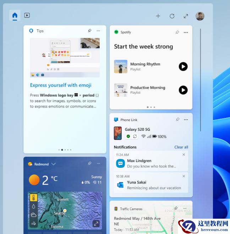Open the Max Lindgren message notification
This screenshot has width=230, height=234.
click(151, 161)
